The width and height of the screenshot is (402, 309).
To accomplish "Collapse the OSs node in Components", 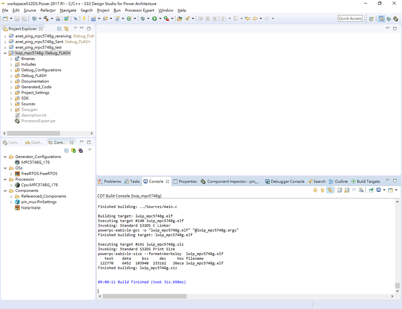I will pyautogui.click(x=5, y=168).
